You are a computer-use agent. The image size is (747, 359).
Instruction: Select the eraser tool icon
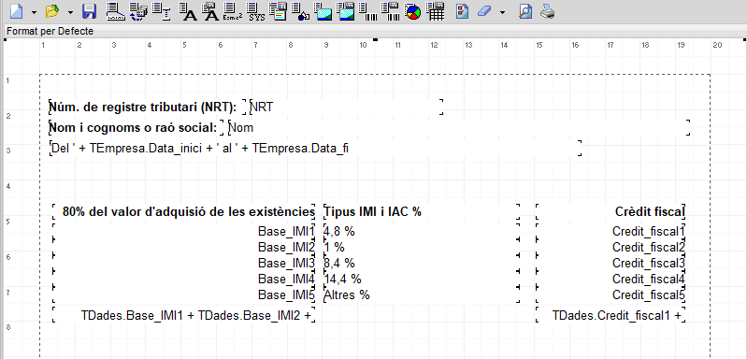(484, 11)
